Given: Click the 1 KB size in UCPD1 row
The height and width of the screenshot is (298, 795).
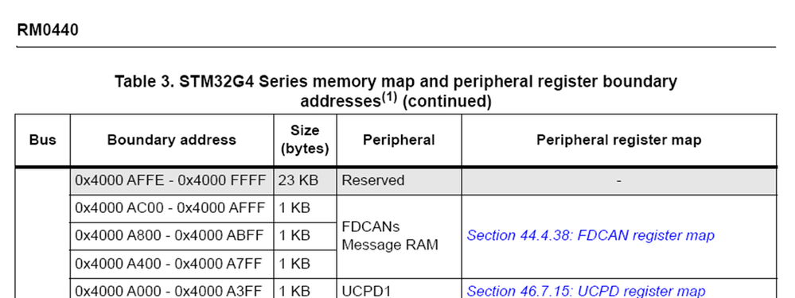Looking at the screenshot, I should pos(305,291).
